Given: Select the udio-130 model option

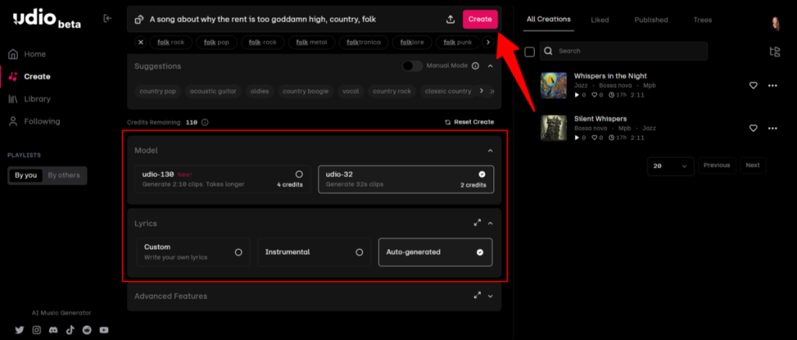Looking at the screenshot, I should (x=223, y=179).
